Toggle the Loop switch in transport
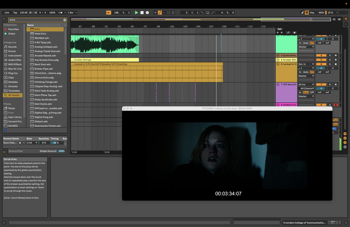This screenshot has width=350, height=227. coord(207,13)
